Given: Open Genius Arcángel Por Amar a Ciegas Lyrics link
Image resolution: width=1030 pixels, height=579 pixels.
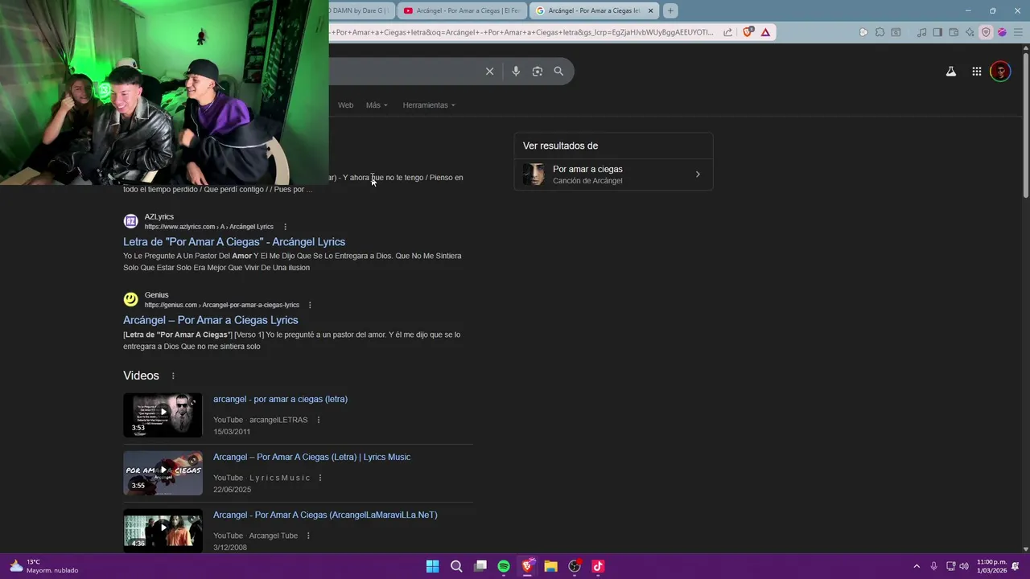Looking at the screenshot, I should click(x=211, y=320).
